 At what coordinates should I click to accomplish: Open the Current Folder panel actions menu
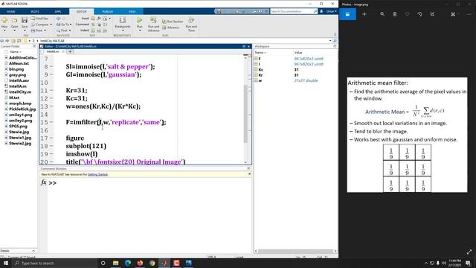click(x=34, y=46)
